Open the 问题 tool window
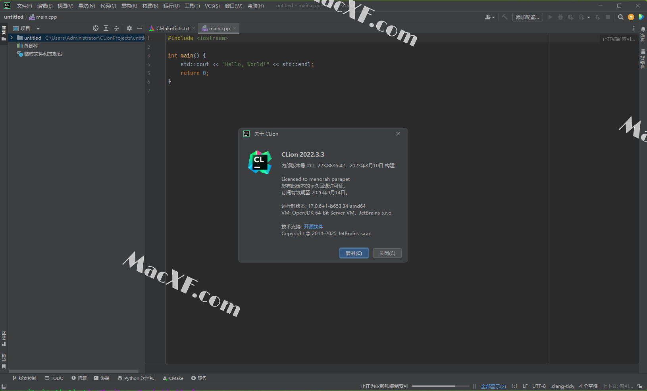Viewport: 647px width, 391px height. (79, 378)
